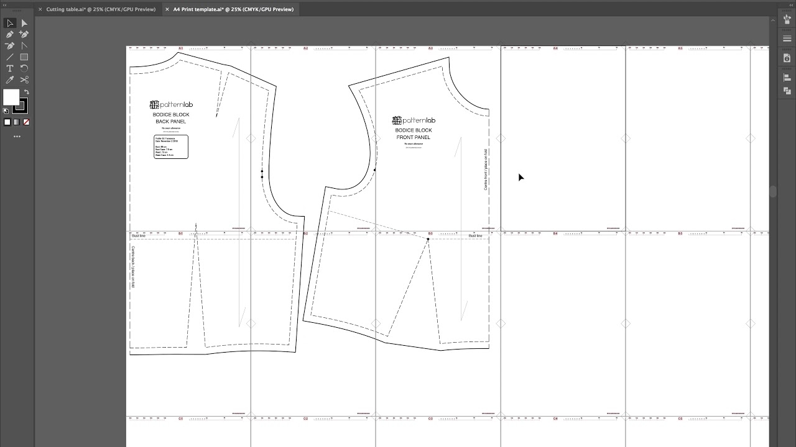
Task: Toggle the Gradient fill option
Action: point(17,122)
